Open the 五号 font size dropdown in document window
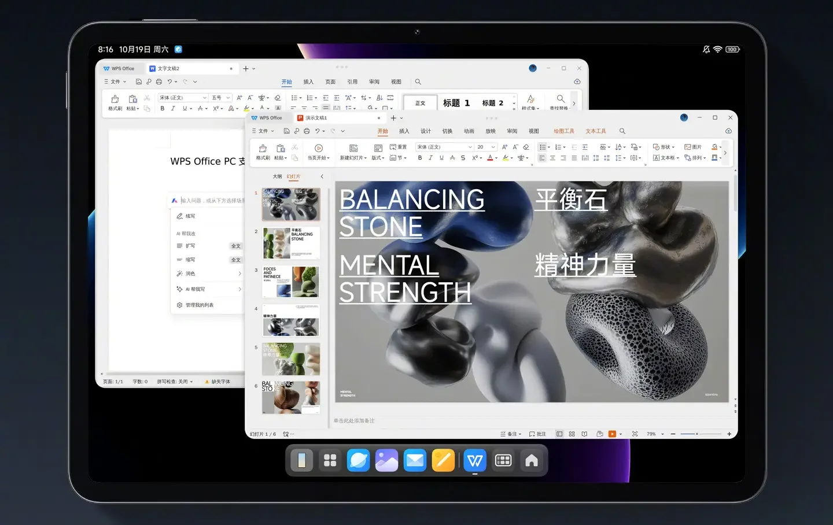This screenshot has width=833, height=525. pos(221,98)
